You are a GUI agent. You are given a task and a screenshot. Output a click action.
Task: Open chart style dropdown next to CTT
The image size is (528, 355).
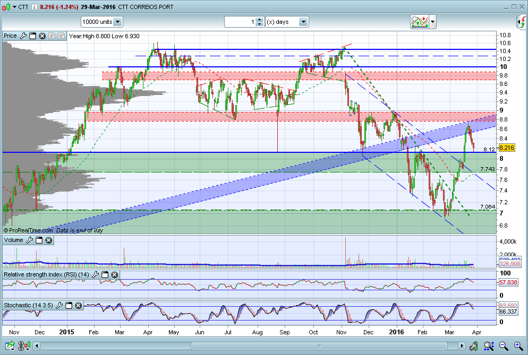point(13,7)
